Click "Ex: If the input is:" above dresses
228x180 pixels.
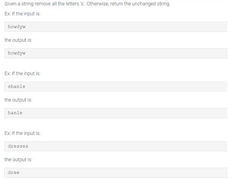pos(23,133)
